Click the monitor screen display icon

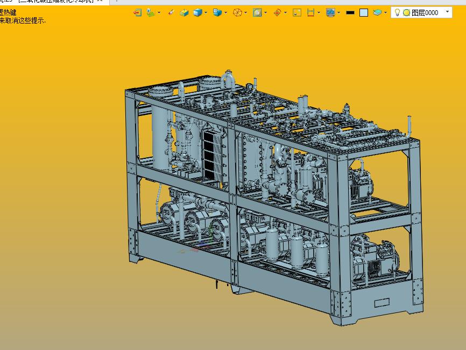tap(330, 12)
